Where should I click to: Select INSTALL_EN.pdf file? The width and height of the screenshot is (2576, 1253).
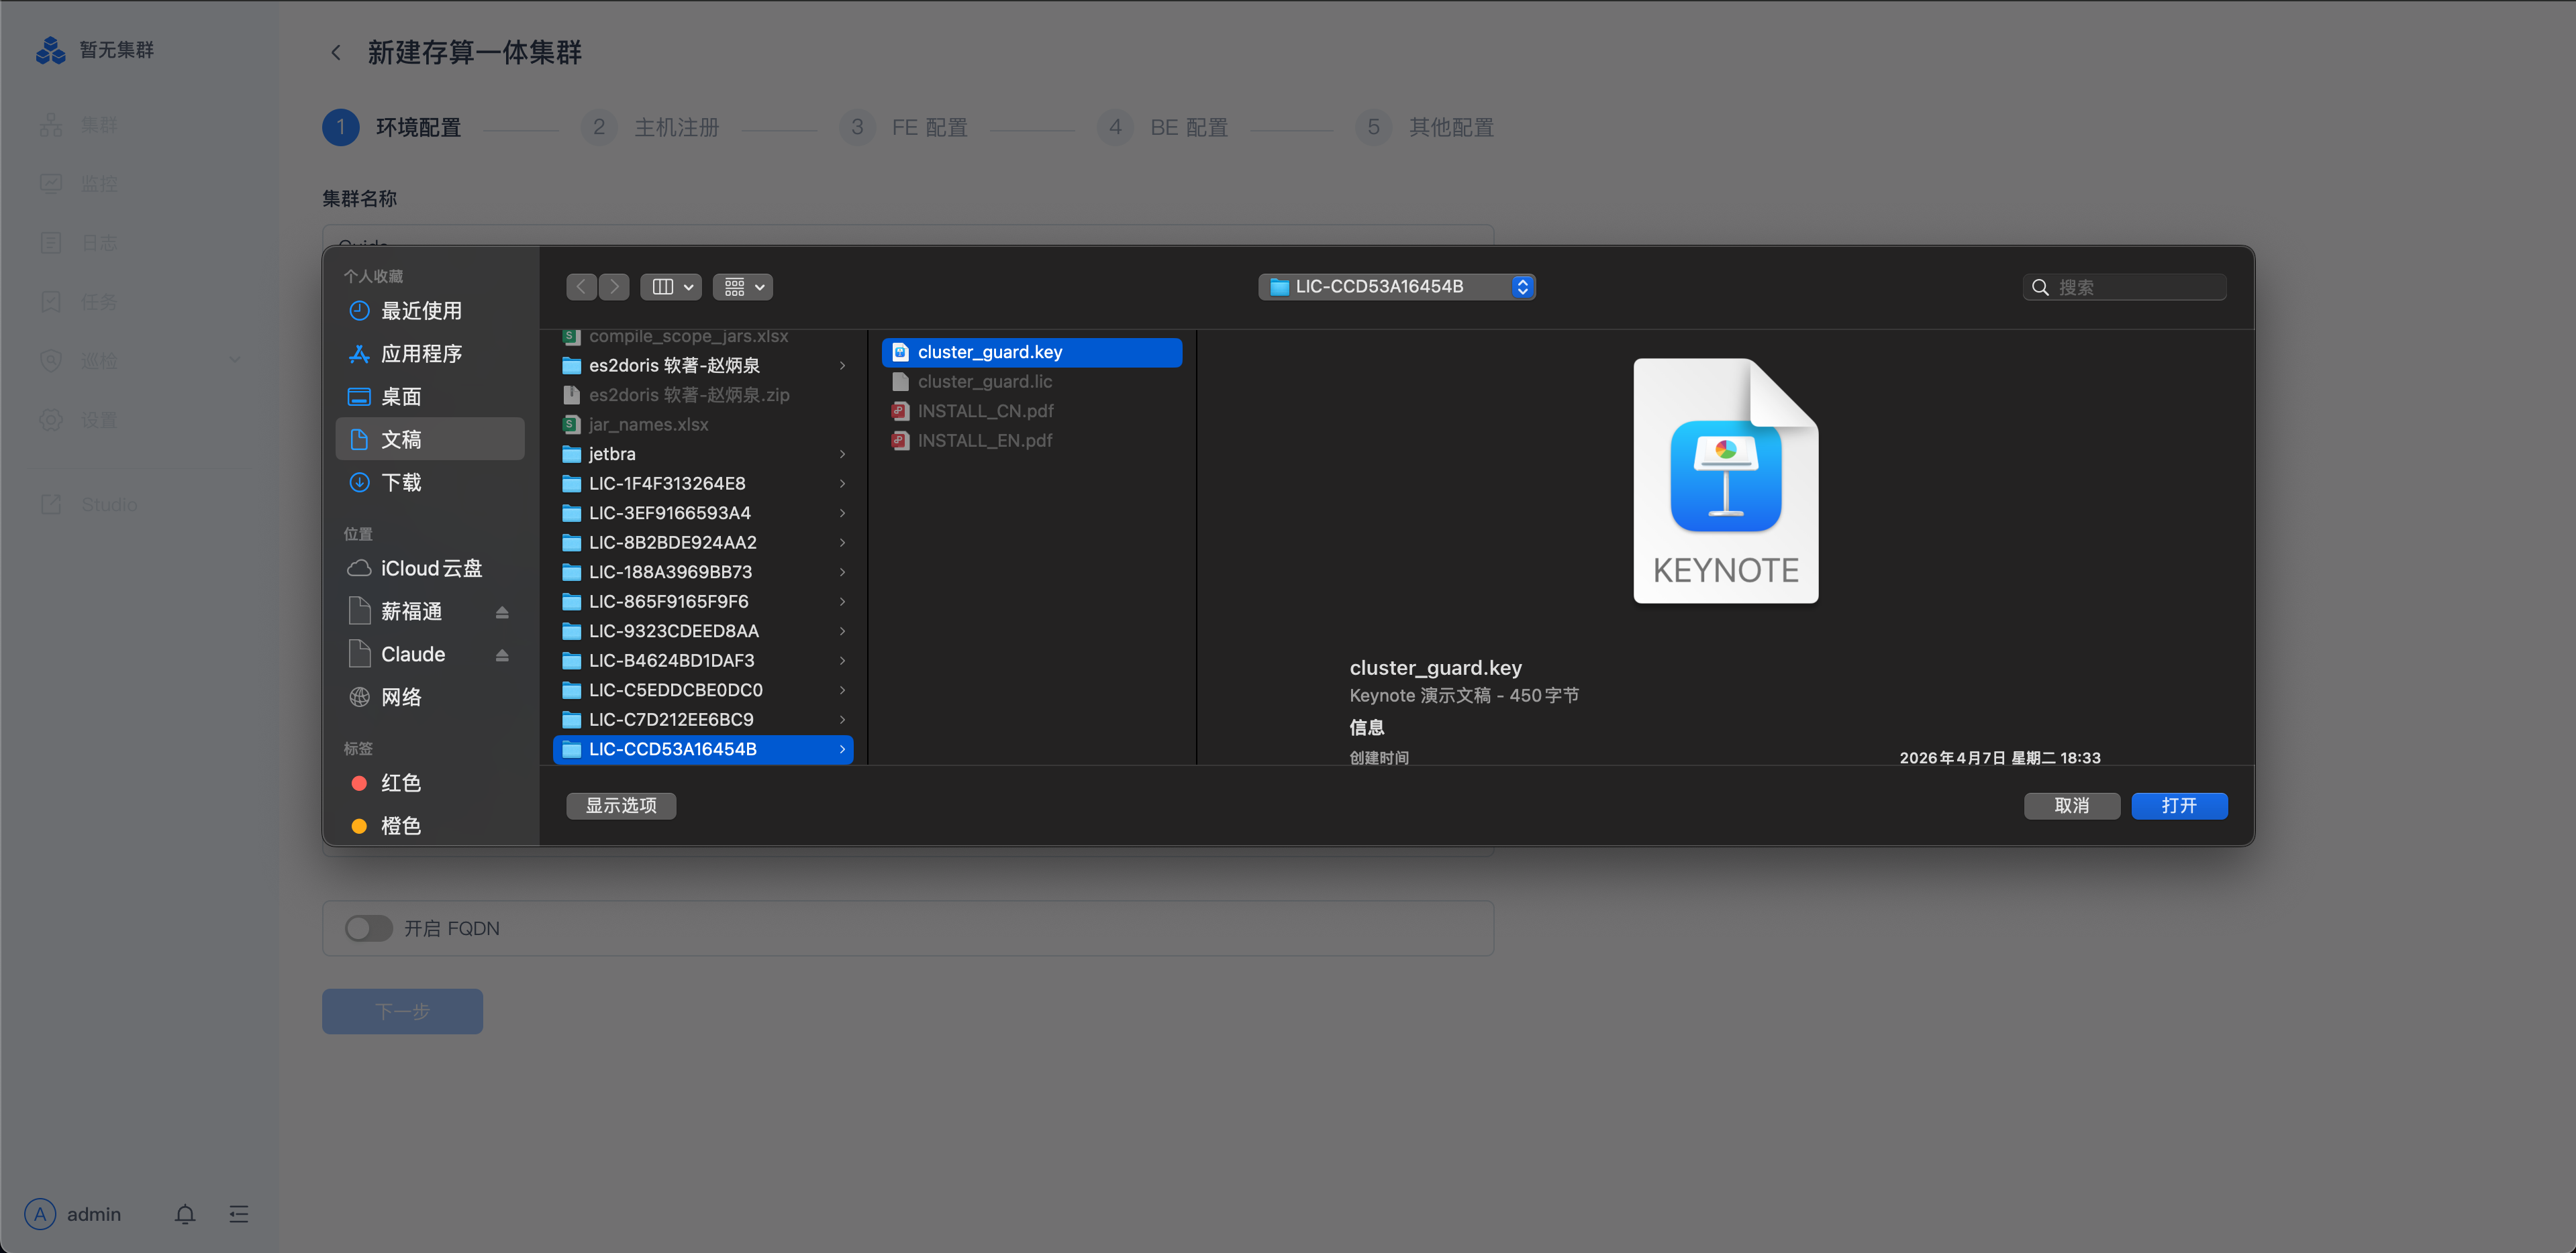[x=1032, y=441]
